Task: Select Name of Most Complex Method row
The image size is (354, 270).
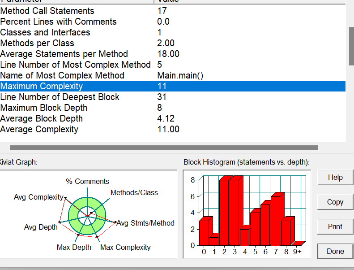Action: (x=173, y=75)
